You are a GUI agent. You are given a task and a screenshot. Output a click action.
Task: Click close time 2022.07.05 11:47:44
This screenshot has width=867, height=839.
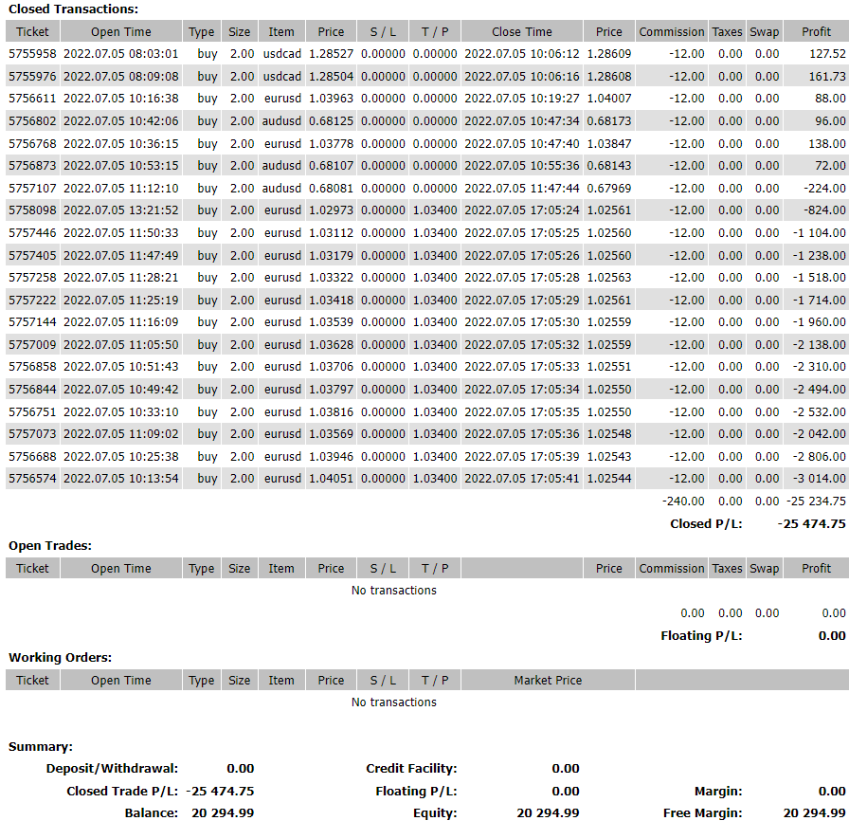point(522,189)
